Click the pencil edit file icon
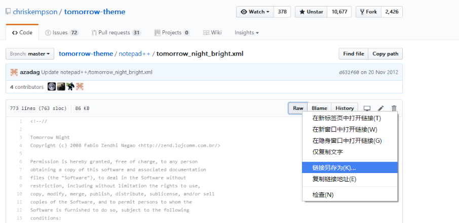Viewport: 459px width, 223px height. pyautogui.click(x=380, y=108)
